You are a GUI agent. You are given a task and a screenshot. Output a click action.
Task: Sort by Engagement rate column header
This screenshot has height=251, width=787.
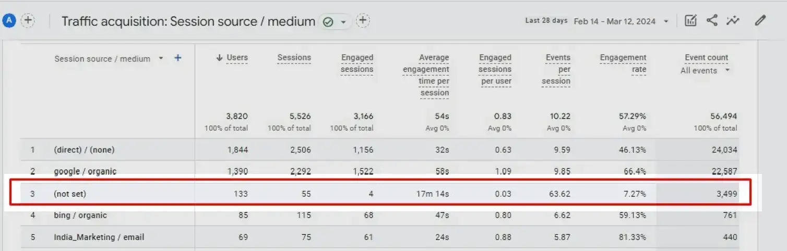point(623,64)
